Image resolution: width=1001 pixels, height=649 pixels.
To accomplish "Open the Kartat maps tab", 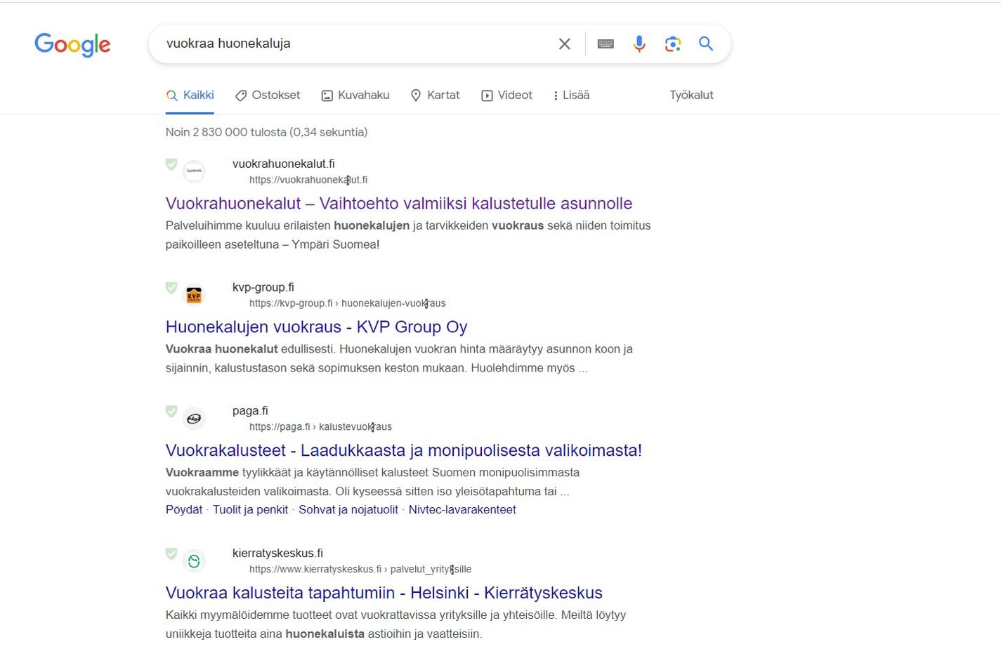I will pyautogui.click(x=436, y=96).
